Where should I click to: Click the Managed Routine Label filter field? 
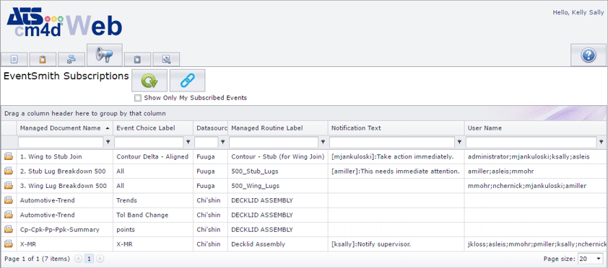coord(274,143)
